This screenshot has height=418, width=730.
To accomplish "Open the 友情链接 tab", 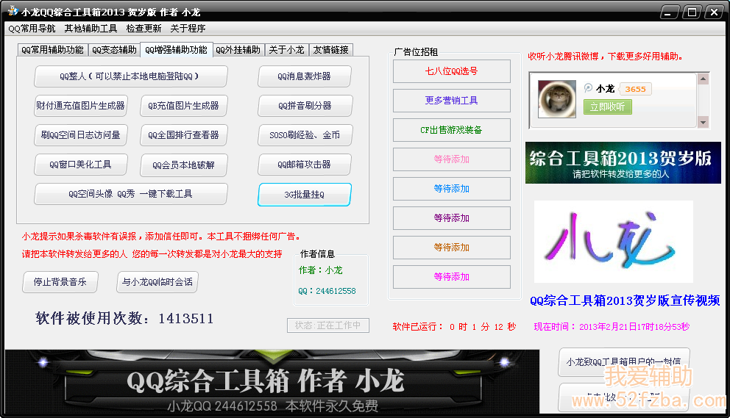I will click(x=330, y=50).
